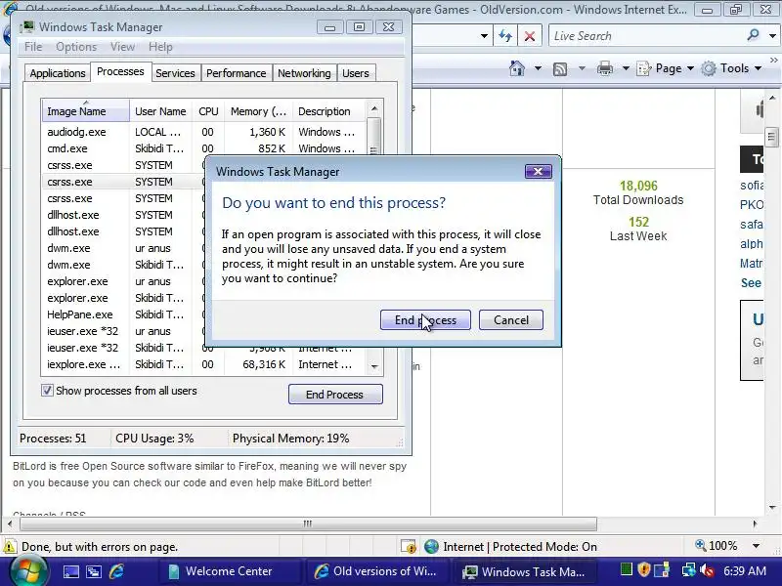782x586 pixels.
Task: Switch to the Networking tab
Action: tap(304, 73)
